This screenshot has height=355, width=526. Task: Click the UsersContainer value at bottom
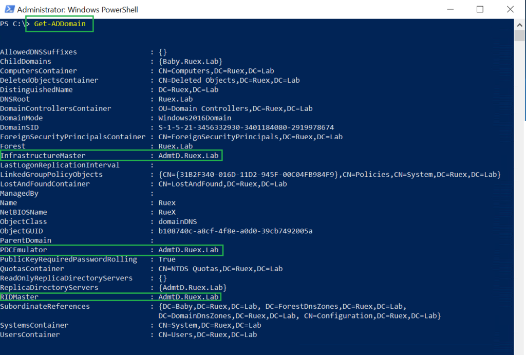(x=208, y=335)
